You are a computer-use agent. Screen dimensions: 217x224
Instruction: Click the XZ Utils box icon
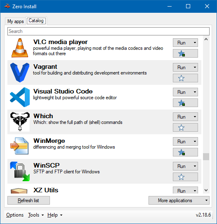click(x=19, y=191)
